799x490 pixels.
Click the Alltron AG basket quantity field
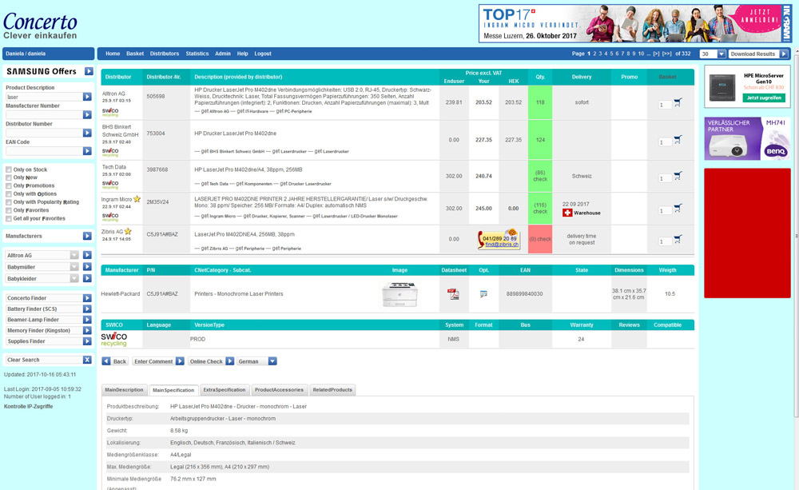tap(665, 105)
